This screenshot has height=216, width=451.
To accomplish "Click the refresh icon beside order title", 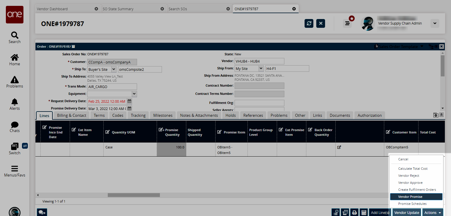I will pyautogui.click(x=309, y=23).
